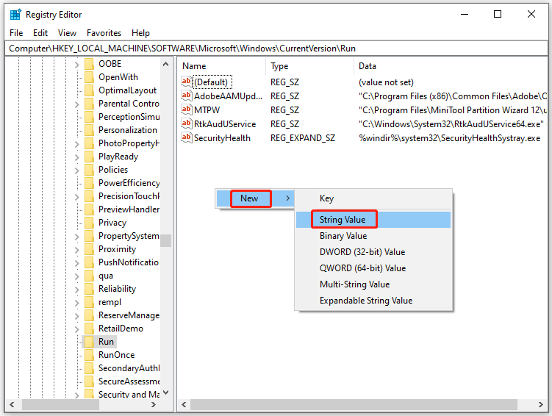Click the tree pane vertical scrollbar thumb

[x=166, y=241]
